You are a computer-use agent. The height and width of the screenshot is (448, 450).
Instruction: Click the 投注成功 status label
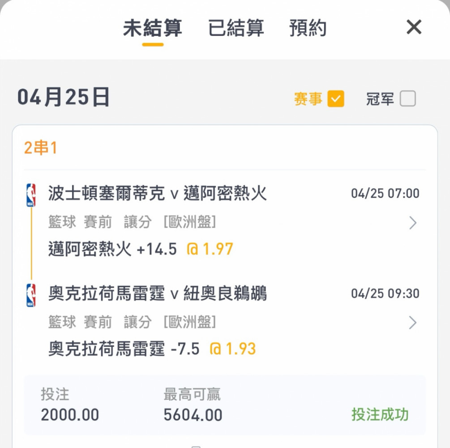(x=380, y=414)
